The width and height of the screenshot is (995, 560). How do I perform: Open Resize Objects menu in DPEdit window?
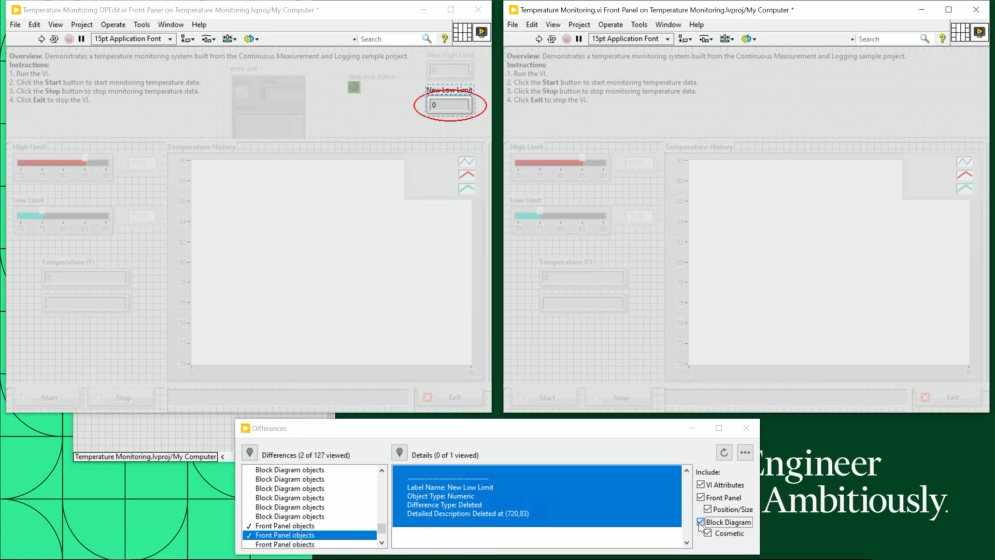pos(230,39)
